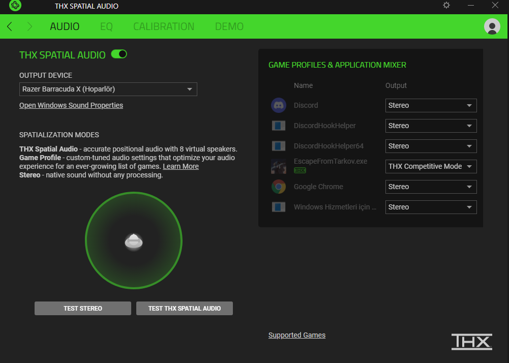This screenshot has width=509, height=363.
Task: Select the Google Chrome name text
Action: point(318,187)
